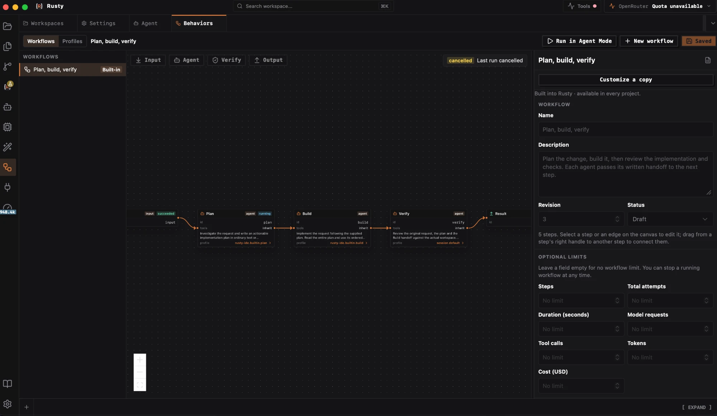Click the Search workspace field
Image resolution: width=717 pixels, height=416 pixels.
pyautogui.click(x=313, y=6)
